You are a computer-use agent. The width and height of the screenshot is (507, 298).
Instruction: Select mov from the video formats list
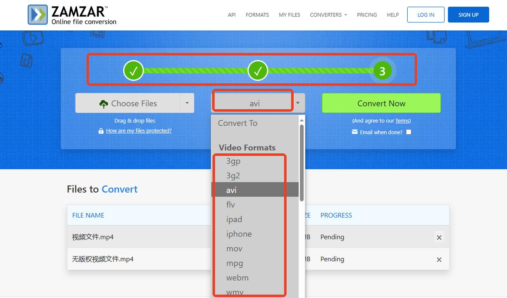pos(234,248)
